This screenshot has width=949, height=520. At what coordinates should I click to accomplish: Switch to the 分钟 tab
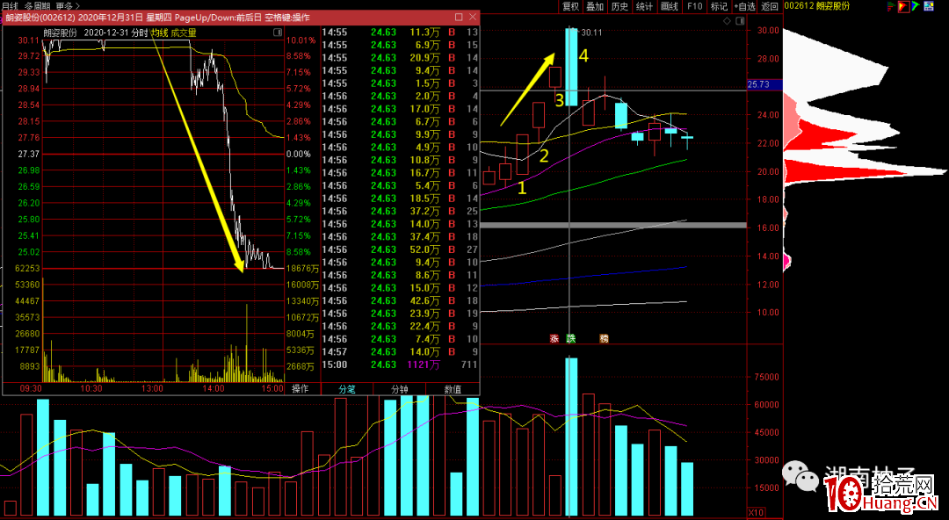(399, 388)
